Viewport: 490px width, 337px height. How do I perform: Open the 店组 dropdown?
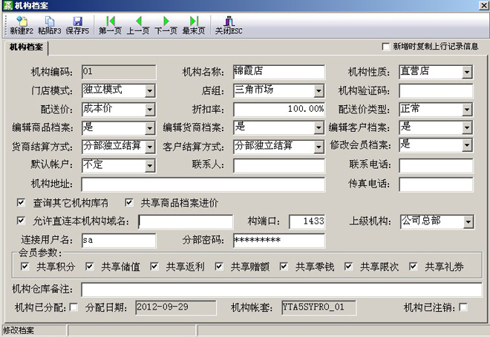pos(318,90)
